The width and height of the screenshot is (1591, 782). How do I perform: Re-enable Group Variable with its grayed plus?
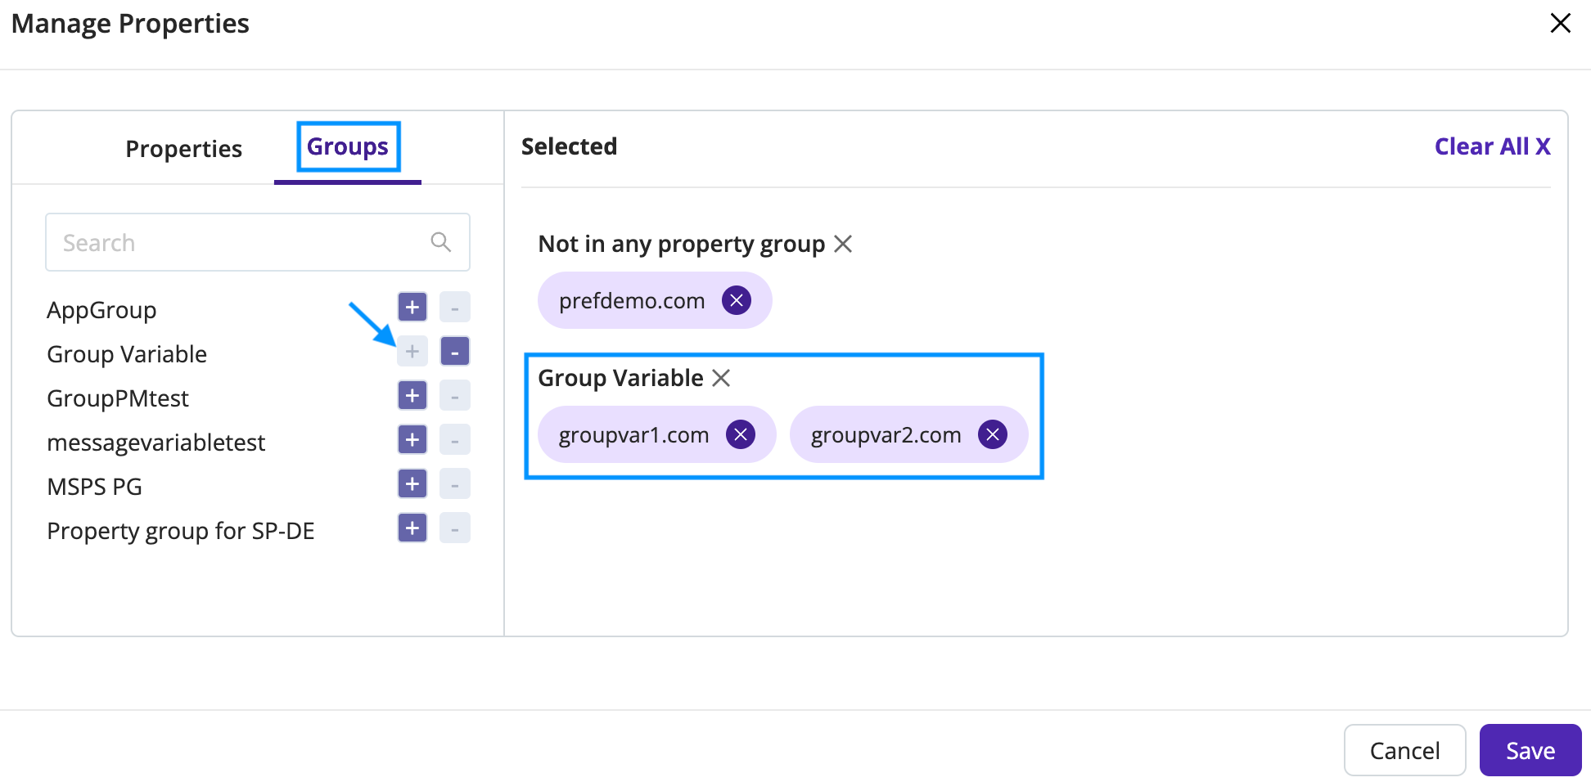(x=412, y=351)
